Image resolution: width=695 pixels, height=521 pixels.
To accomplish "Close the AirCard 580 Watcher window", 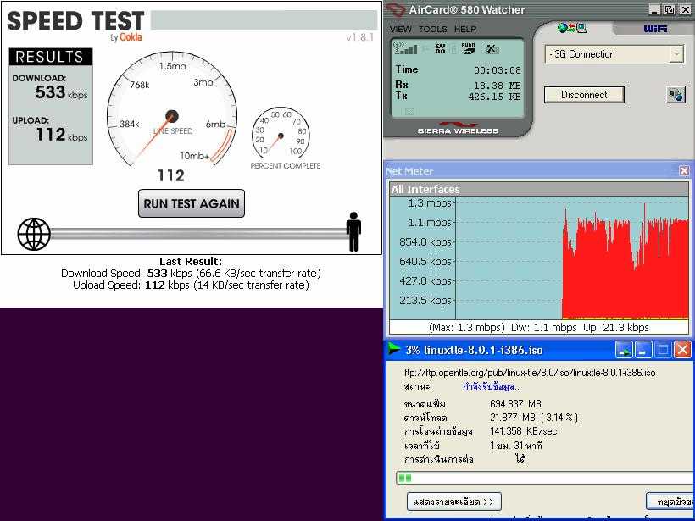I will [684, 10].
